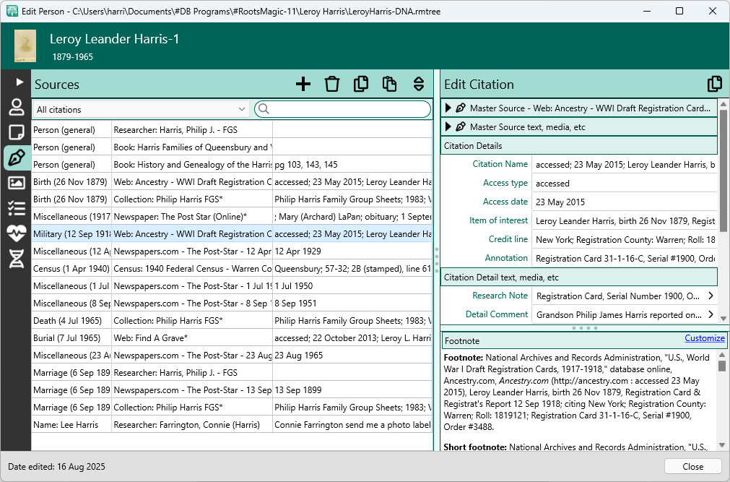Click the Close button

coord(692,467)
